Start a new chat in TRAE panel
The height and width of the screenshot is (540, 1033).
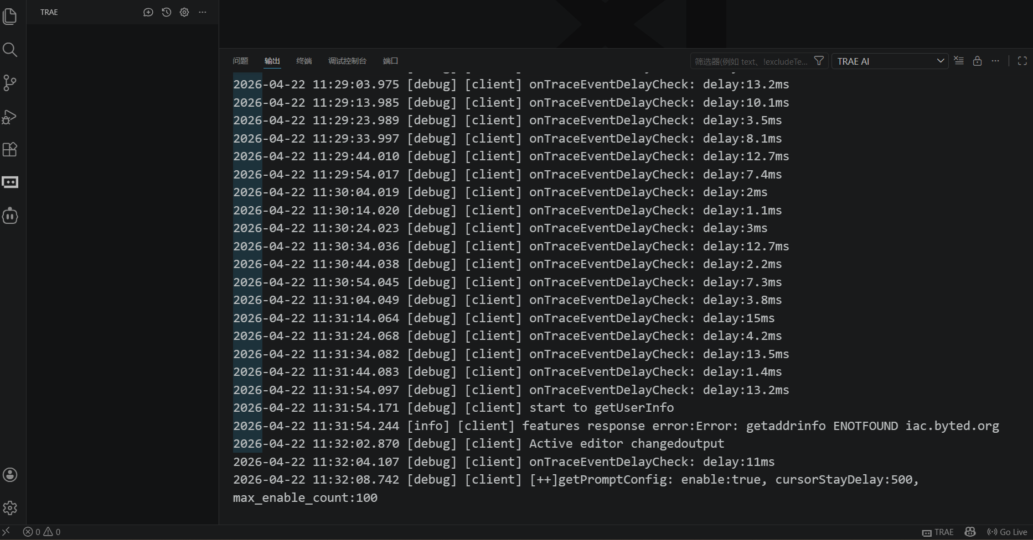[x=148, y=12]
